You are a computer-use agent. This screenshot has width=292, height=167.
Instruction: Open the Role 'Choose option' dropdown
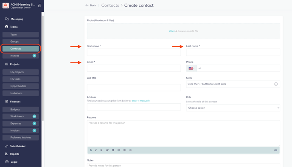[x=233, y=108]
